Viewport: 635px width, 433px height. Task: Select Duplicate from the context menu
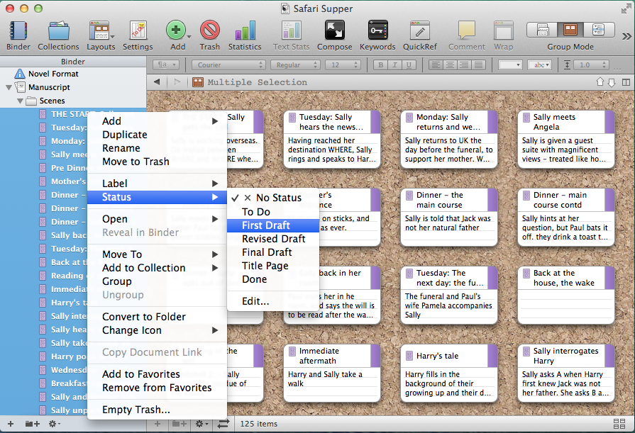click(157, 135)
